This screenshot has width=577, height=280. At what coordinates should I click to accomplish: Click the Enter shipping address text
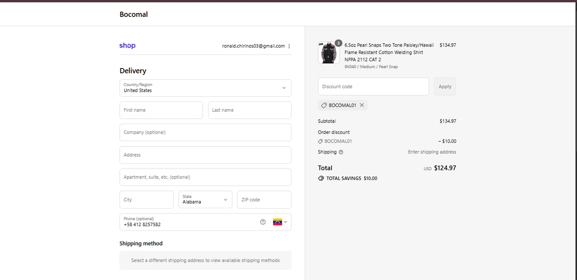[432, 152]
